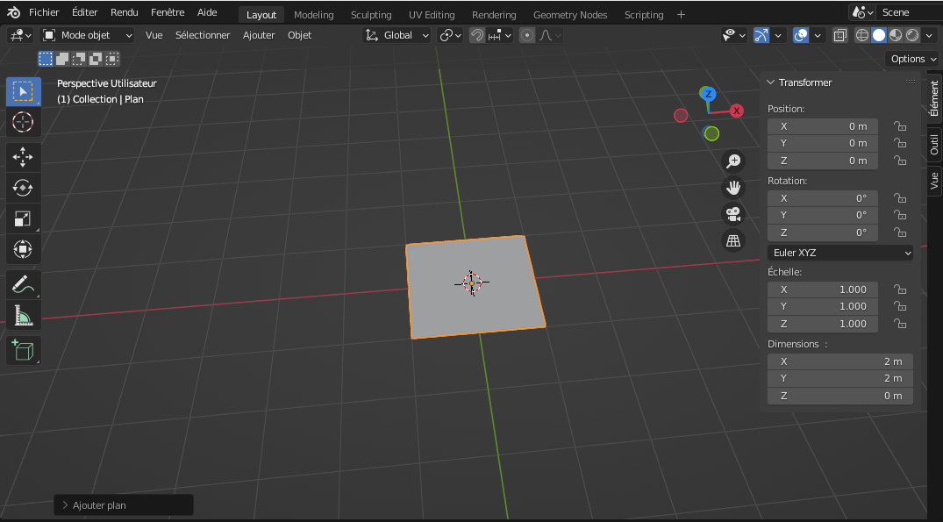Screen dimensions: 943x522
Task: Switch to the Sculpting workspace tab
Action: [x=371, y=15]
